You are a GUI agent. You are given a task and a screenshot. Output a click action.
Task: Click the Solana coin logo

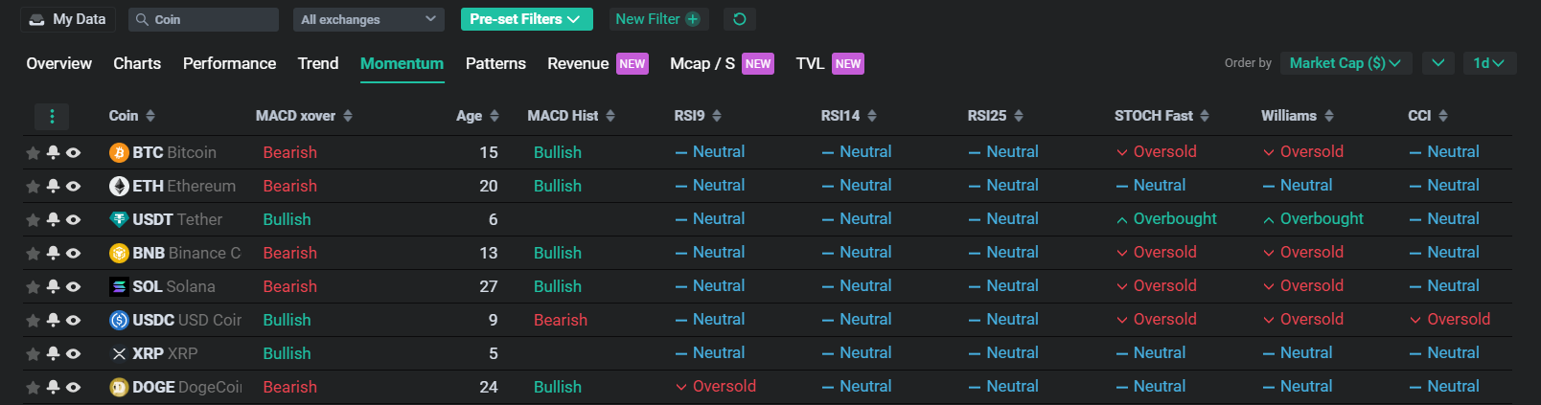click(x=119, y=286)
